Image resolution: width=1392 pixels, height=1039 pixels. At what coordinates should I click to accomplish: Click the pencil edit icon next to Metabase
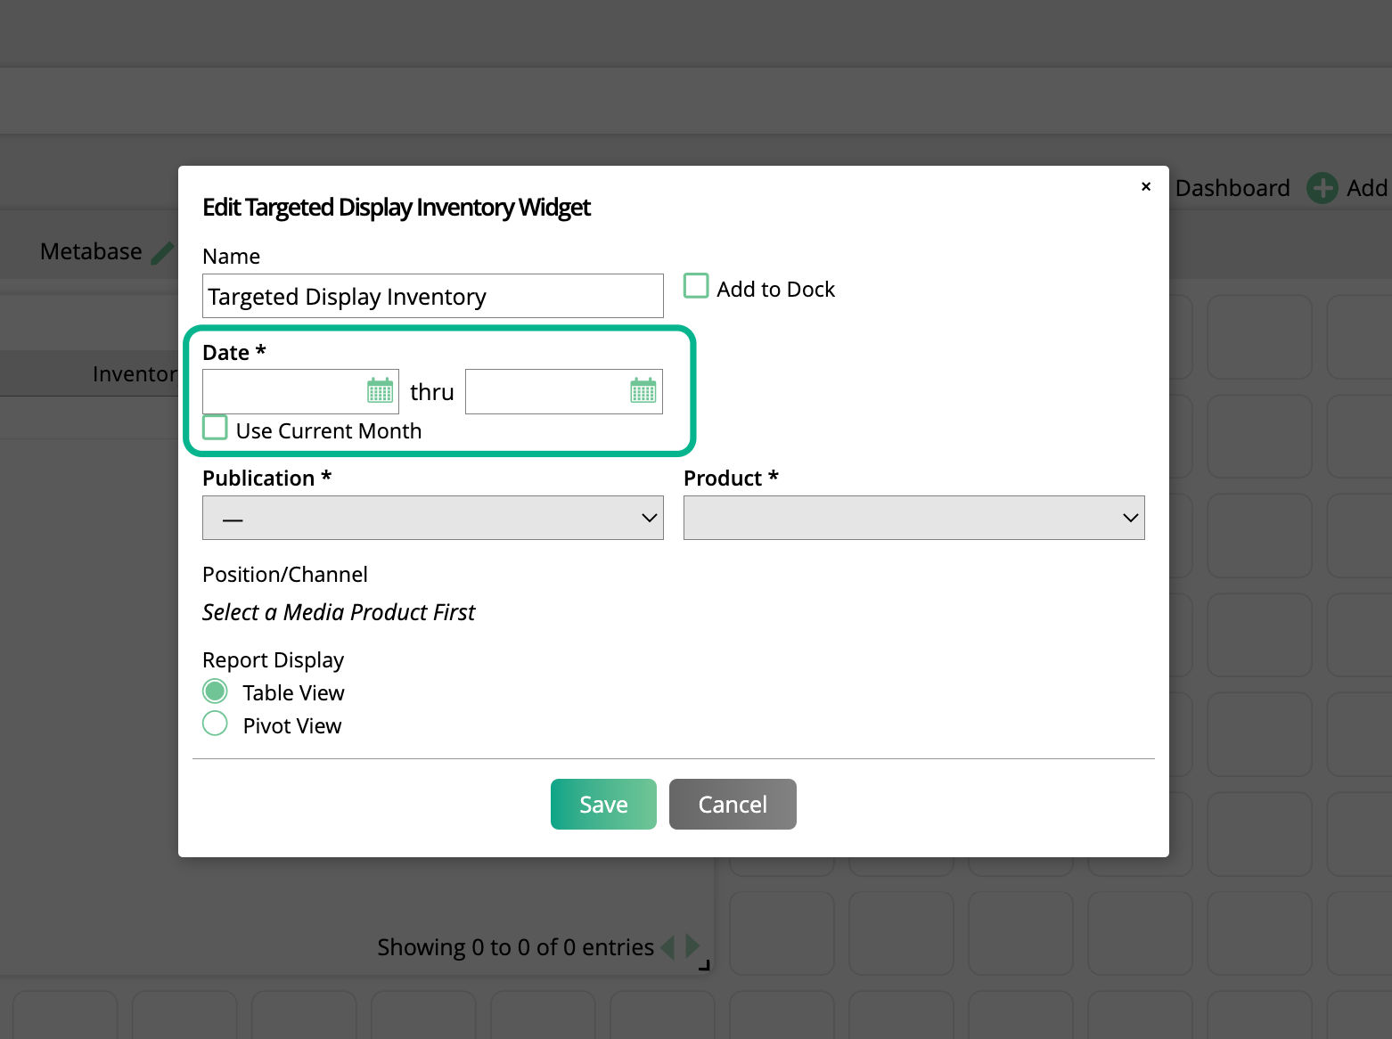point(163,251)
